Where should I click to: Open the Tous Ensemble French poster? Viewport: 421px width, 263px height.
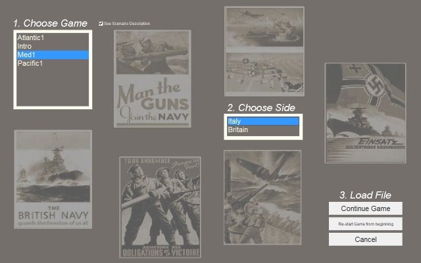(161, 207)
